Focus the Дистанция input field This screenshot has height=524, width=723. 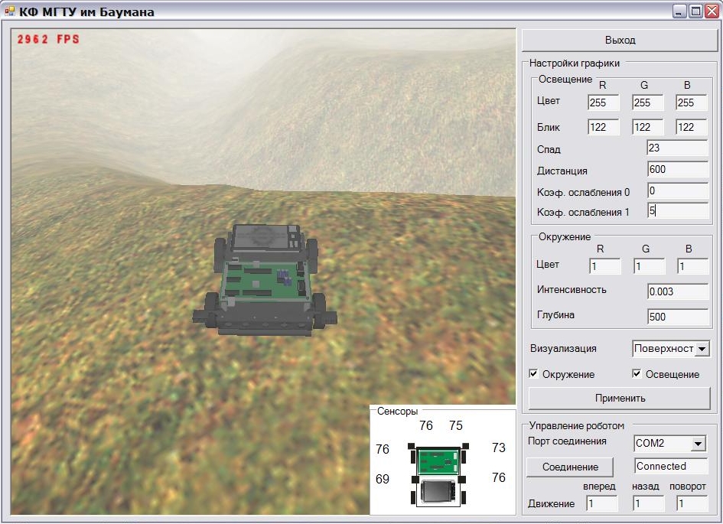677,170
